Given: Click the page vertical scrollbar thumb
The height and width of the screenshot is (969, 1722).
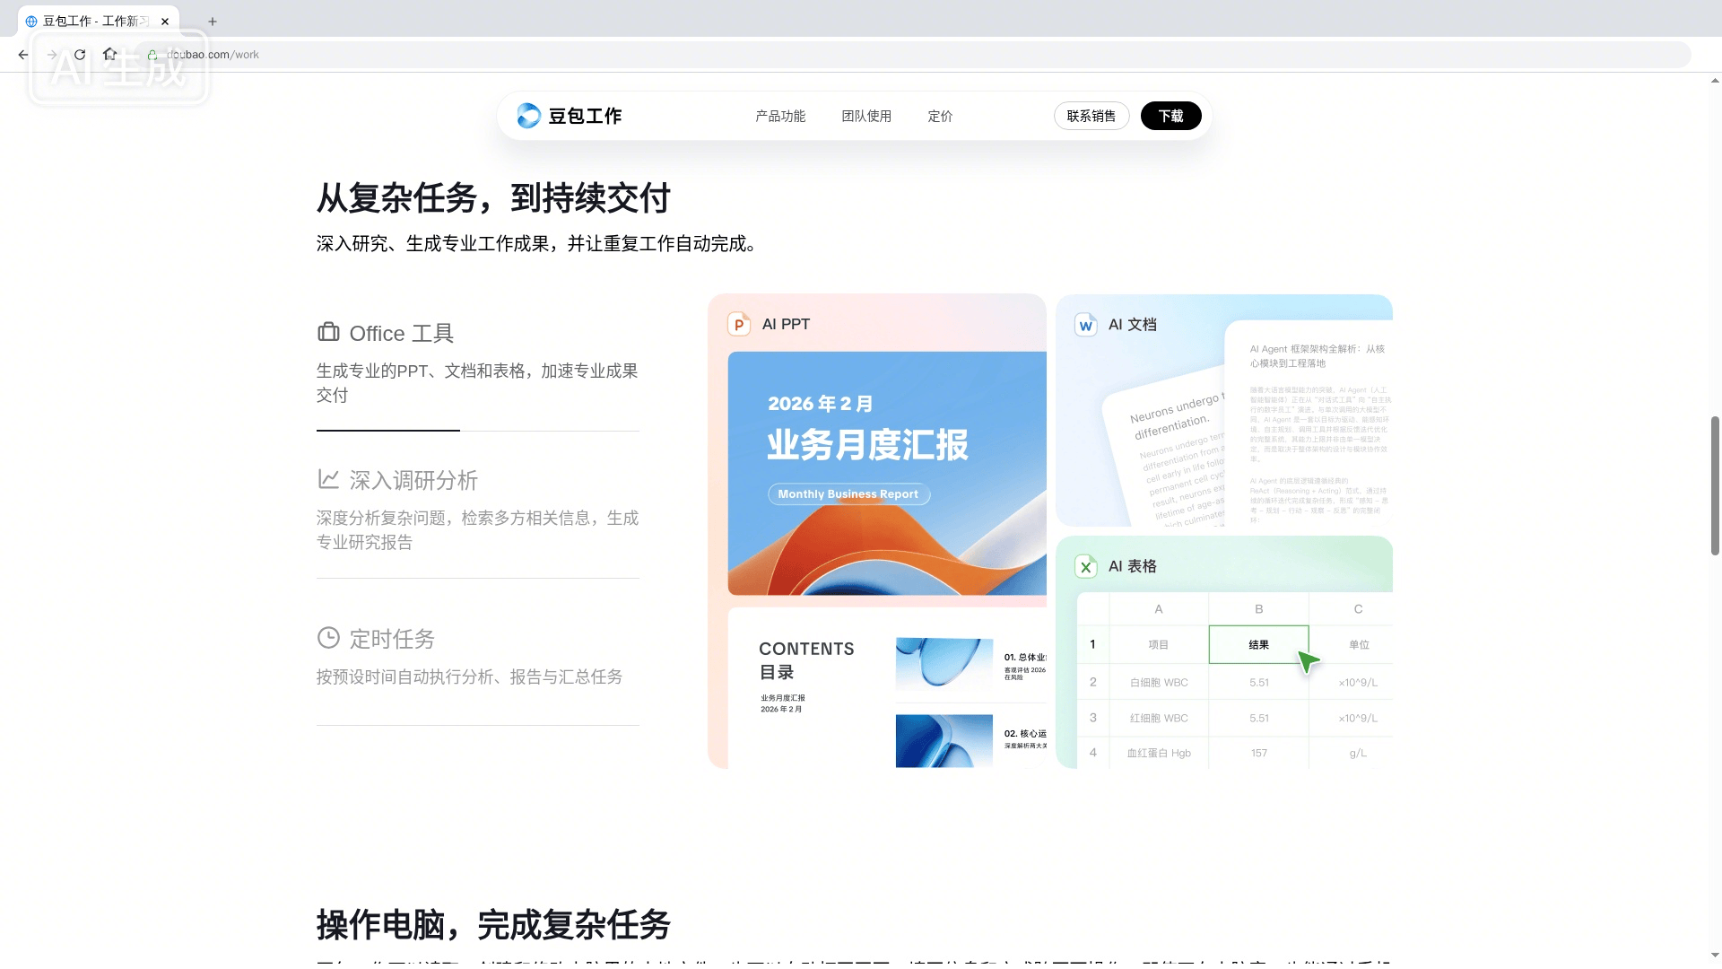Looking at the screenshot, I should tap(1715, 485).
